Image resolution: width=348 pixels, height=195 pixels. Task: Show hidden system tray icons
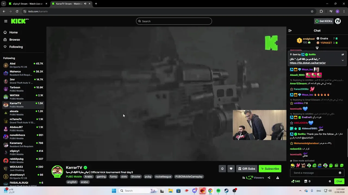coord(300,191)
